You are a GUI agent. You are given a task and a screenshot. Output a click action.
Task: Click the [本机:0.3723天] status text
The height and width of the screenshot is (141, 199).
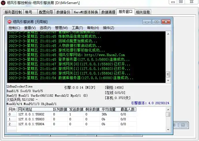tap(117, 98)
